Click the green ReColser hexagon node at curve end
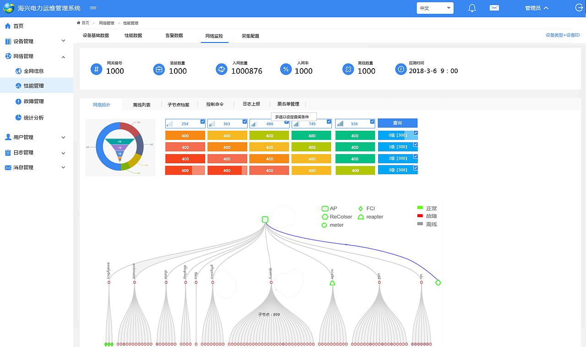 coord(438,283)
